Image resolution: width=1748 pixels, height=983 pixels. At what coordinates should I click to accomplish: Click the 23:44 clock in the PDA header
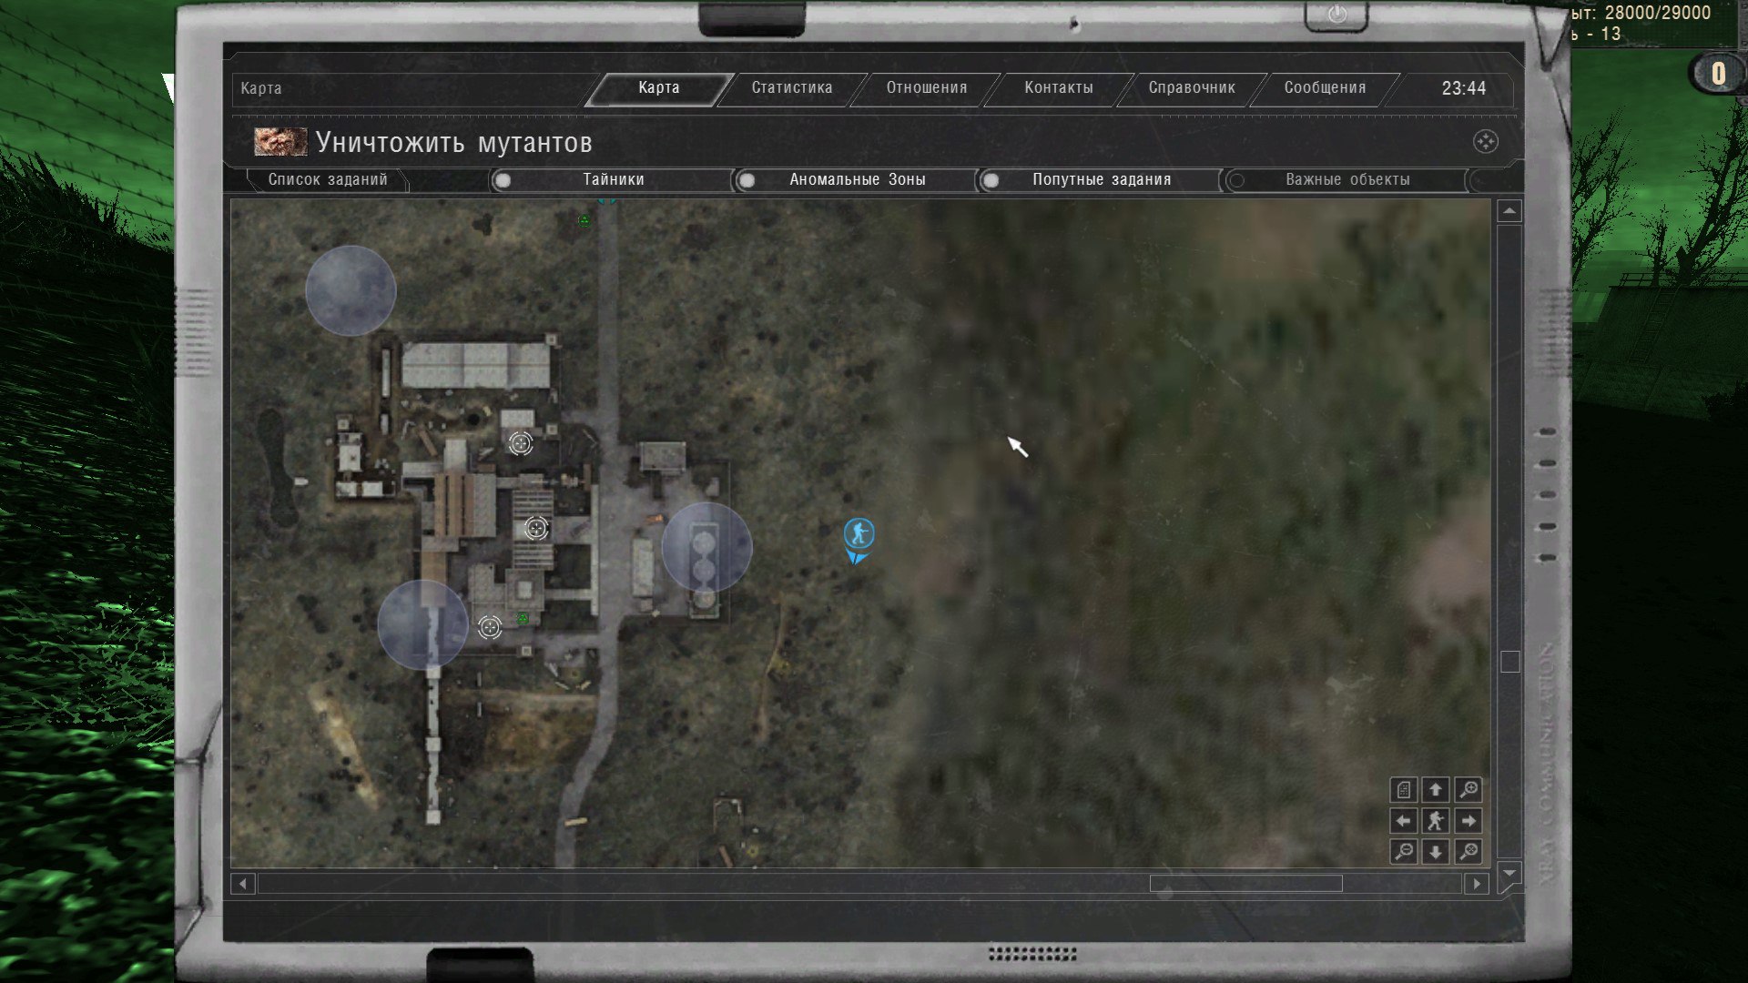(1463, 88)
